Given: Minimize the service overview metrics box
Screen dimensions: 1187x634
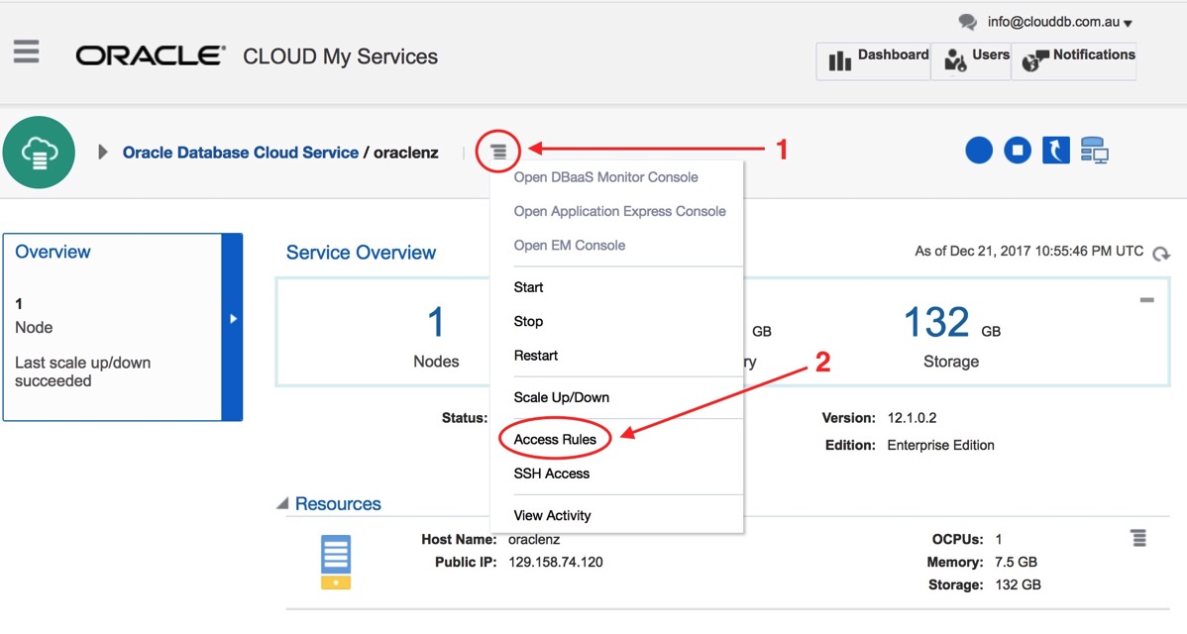Looking at the screenshot, I should 1146,299.
